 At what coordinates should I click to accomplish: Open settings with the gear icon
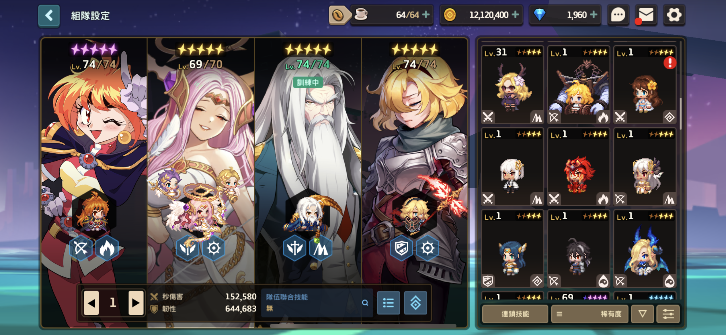coord(674,15)
